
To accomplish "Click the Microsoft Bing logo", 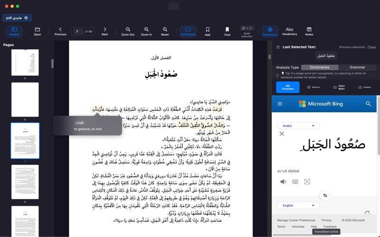I will (321, 104).
